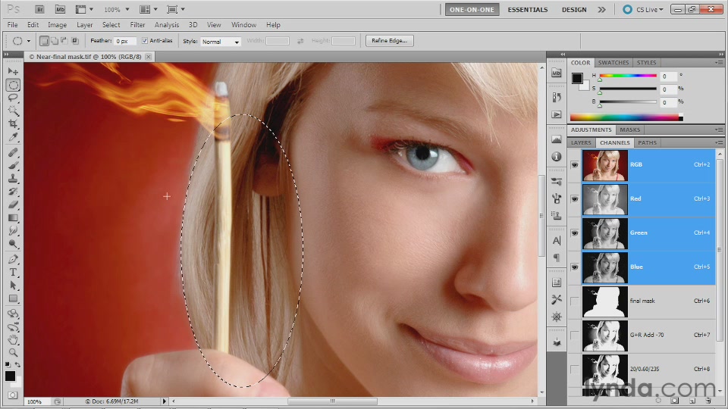Toggle visibility of the Blue channel
Image resolution: width=728 pixels, height=409 pixels.
tap(574, 267)
